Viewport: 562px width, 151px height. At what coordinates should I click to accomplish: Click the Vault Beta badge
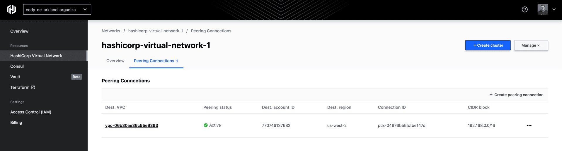(x=76, y=77)
